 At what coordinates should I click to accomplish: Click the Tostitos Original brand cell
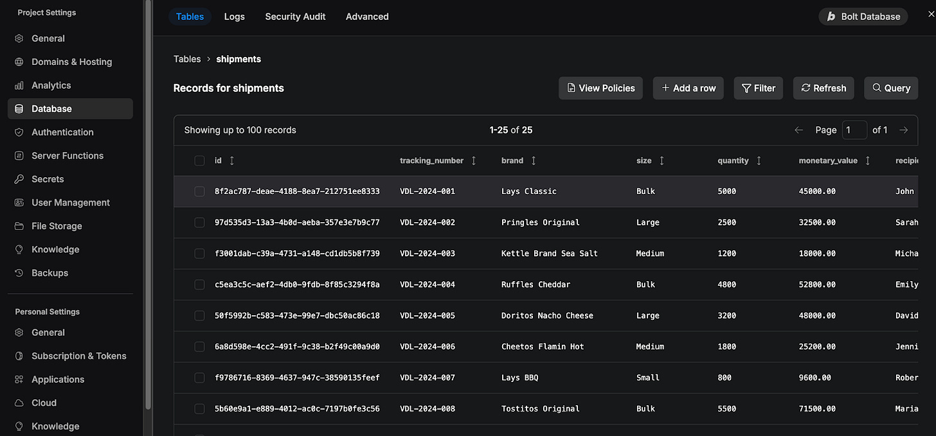[x=540, y=408]
